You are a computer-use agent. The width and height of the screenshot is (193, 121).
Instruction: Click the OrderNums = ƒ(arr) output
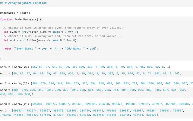(x=15, y=13)
